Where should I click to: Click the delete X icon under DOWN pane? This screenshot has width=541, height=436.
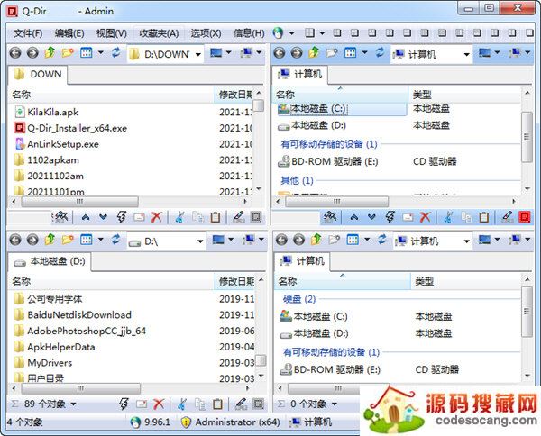point(157,217)
